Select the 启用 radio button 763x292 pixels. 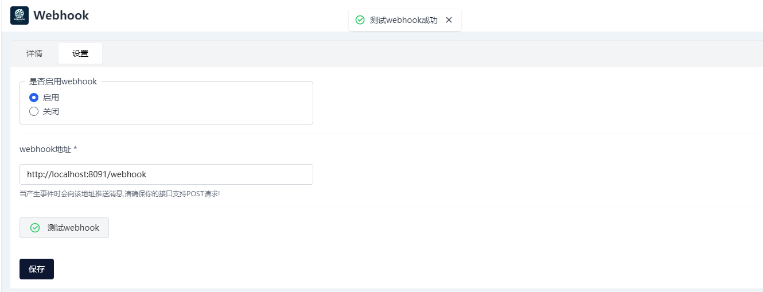[x=34, y=98]
